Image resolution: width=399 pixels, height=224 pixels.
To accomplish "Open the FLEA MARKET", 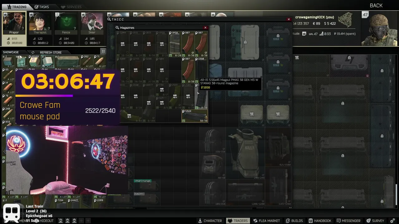I will (267, 221).
